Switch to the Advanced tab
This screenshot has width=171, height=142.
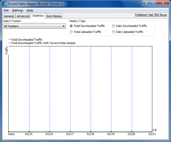[23, 16]
